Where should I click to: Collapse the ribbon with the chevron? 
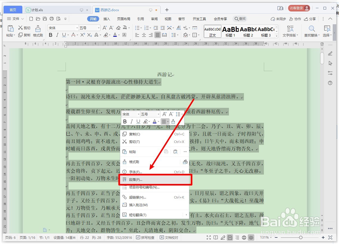click(330, 19)
